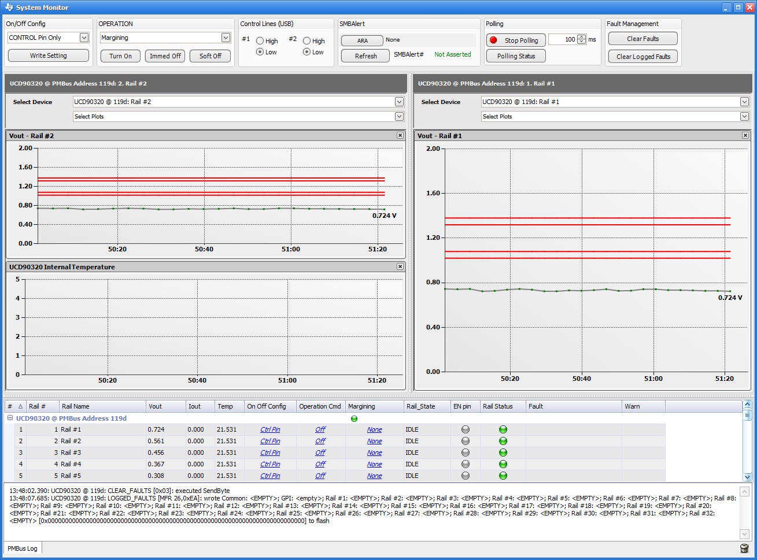Click rail table scrollbar down arrow

[747, 477]
